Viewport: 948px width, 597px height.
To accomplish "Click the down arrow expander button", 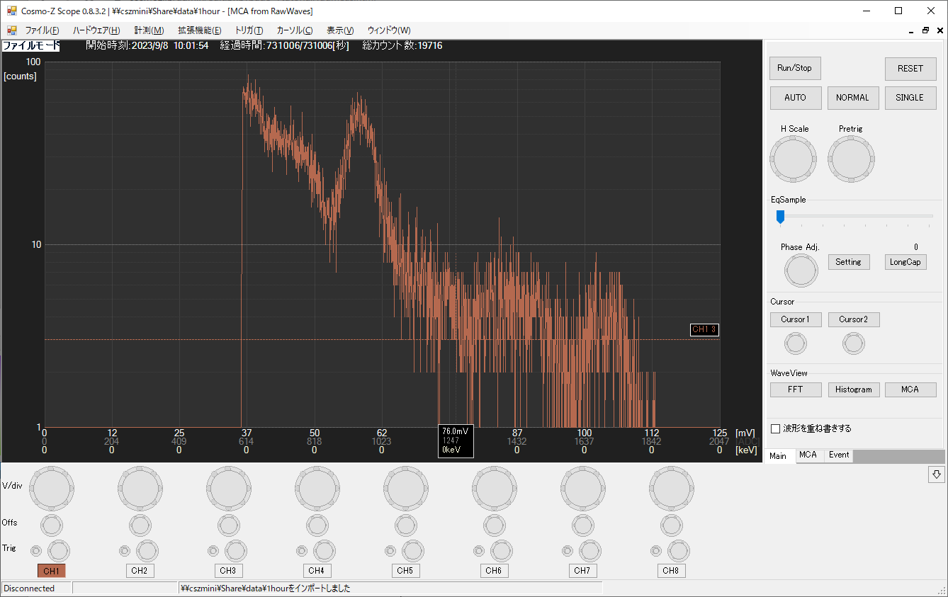I will [936, 474].
